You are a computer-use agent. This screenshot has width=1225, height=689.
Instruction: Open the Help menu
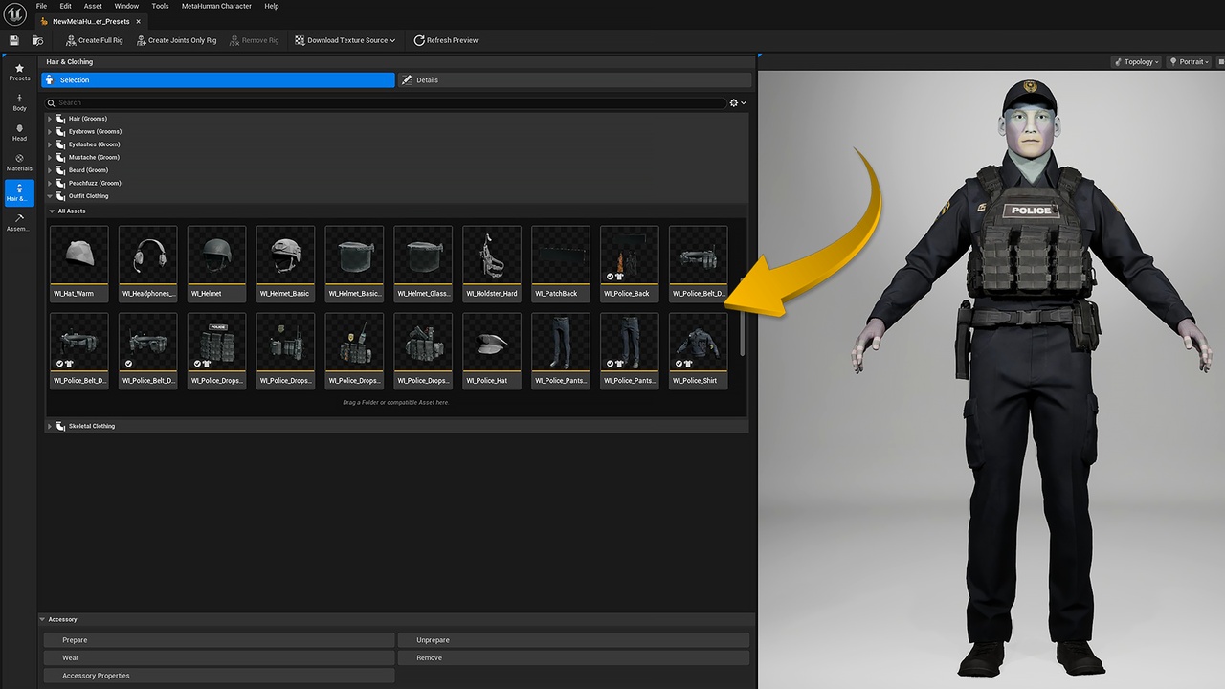point(272,6)
